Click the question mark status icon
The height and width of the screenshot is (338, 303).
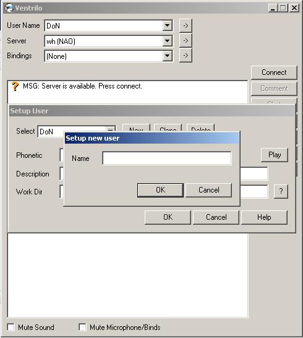tap(15, 86)
